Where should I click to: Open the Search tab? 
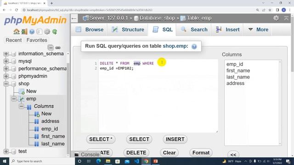pos(194,29)
